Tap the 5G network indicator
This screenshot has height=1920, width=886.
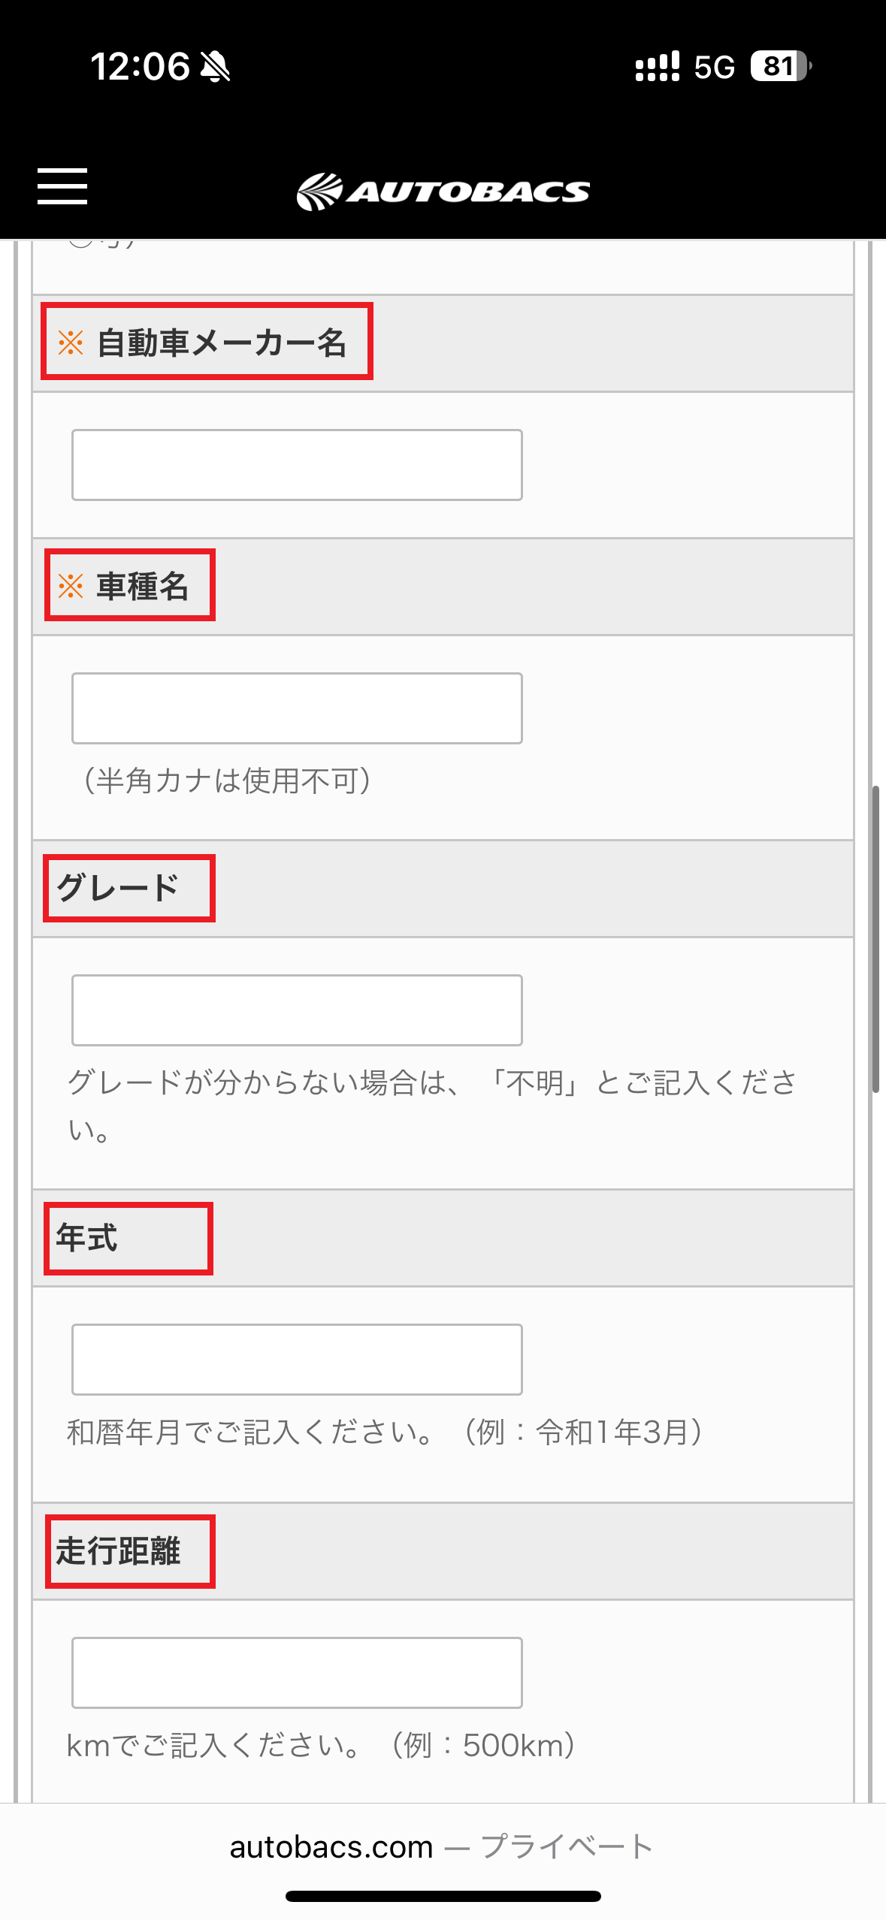(714, 68)
